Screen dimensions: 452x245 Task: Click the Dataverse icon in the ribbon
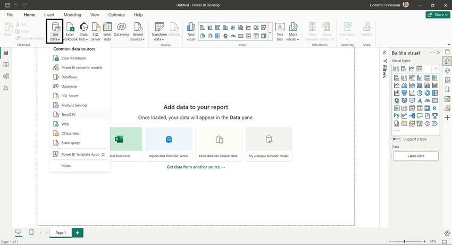pos(121,27)
